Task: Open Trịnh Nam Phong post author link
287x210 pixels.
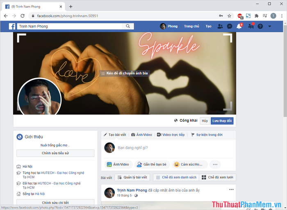Action: tap(132, 190)
